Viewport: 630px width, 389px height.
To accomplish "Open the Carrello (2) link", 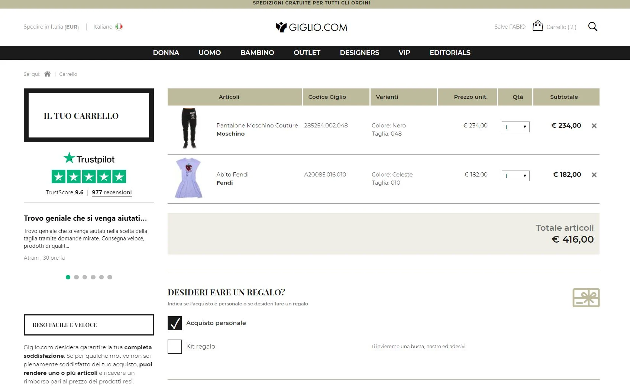I will pyautogui.click(x=561, y=27).
